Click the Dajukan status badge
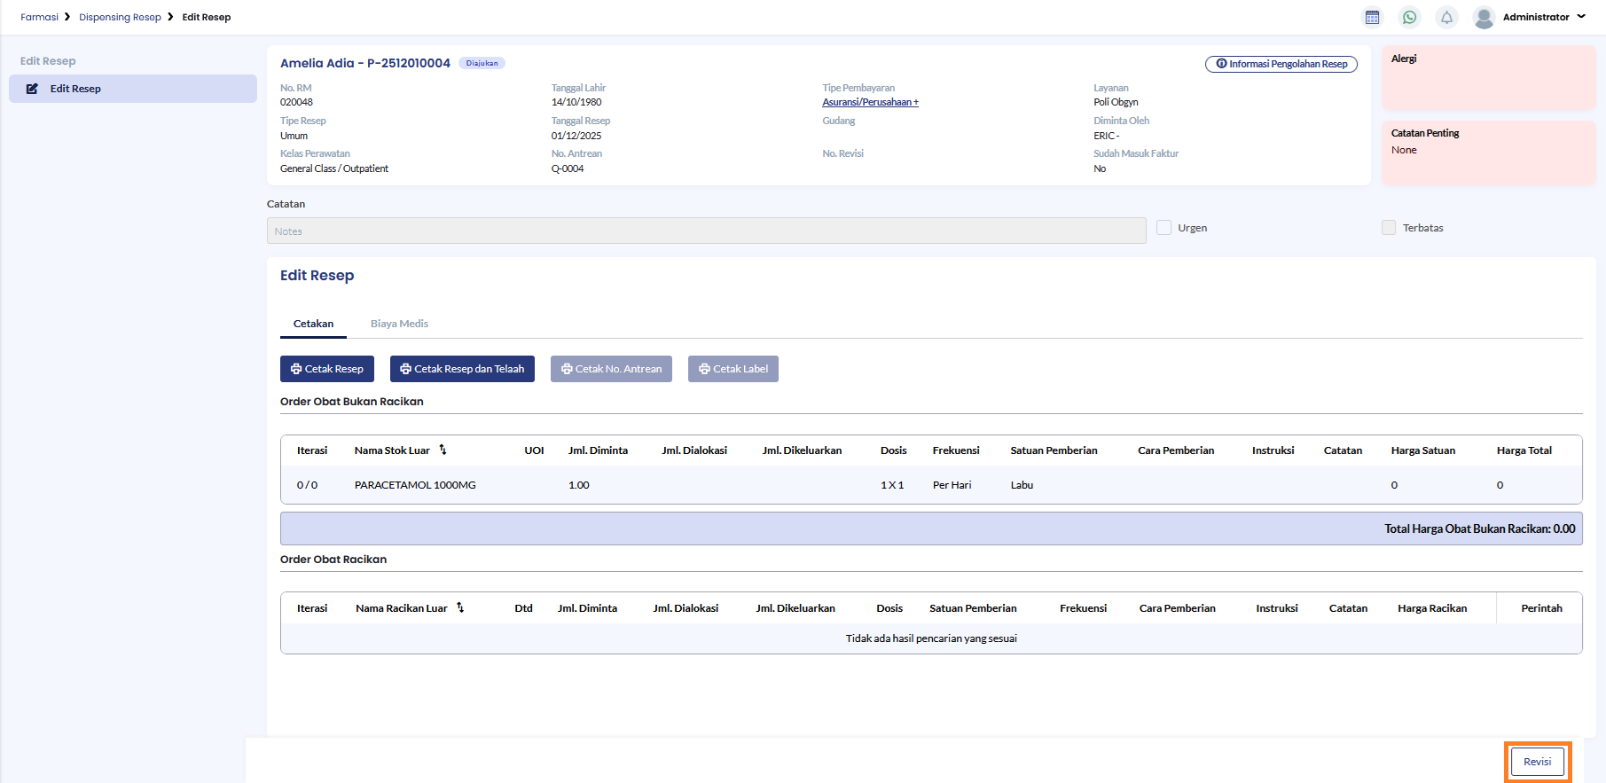 (x=482, y=63)
